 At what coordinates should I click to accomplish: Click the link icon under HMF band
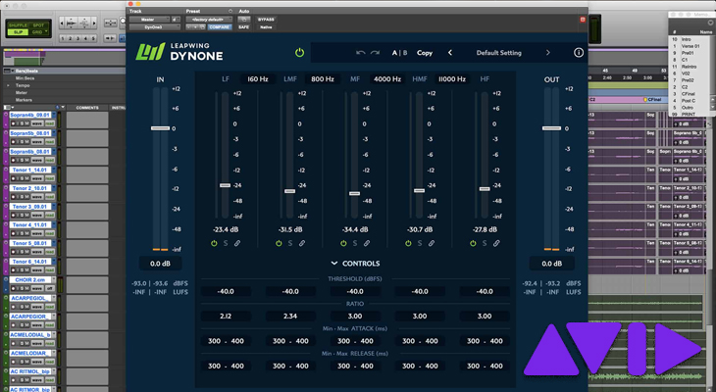[x=432, y=243]
